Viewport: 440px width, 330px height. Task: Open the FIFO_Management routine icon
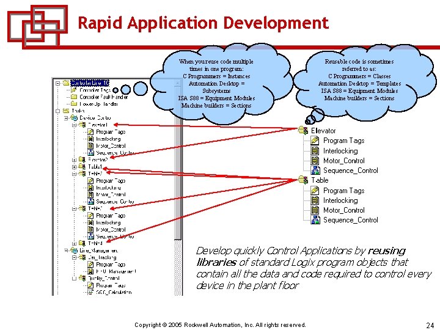[x=90, y=271]
